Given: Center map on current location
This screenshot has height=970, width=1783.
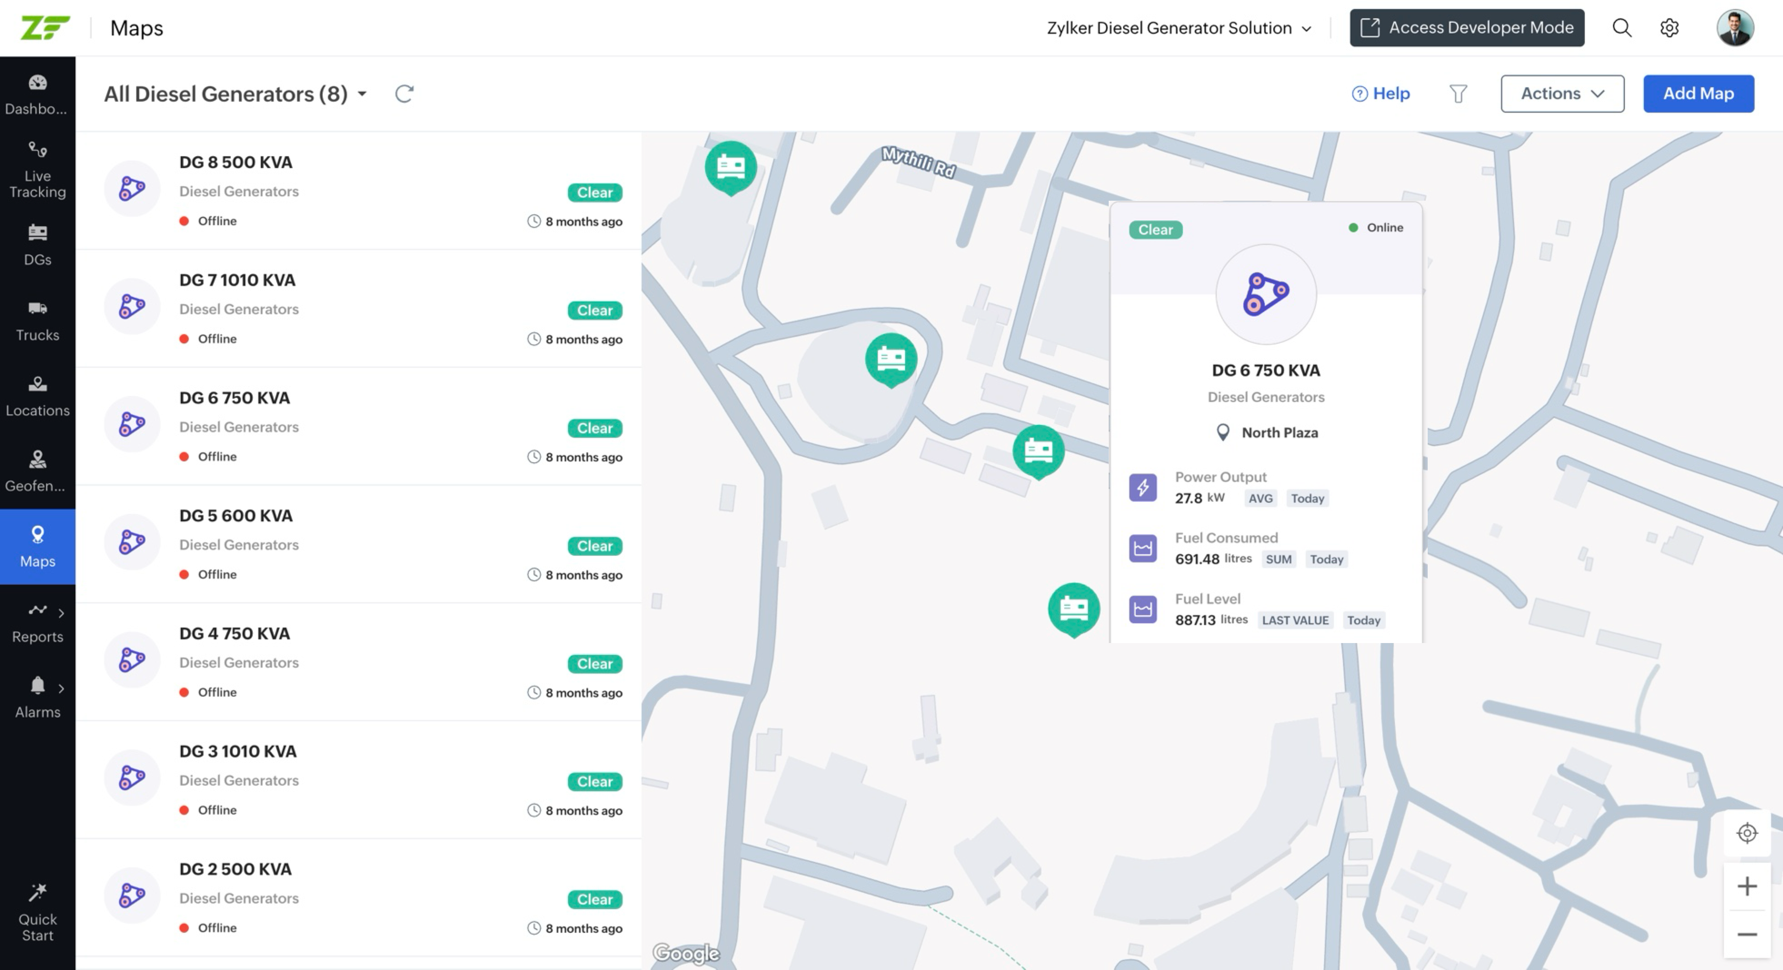Looking at the screenshot, I should click(x=1746, y=832).
